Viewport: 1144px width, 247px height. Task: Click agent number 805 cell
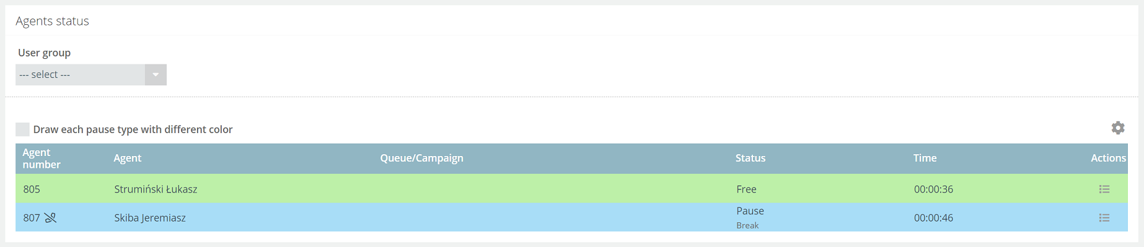pos(32,189)
